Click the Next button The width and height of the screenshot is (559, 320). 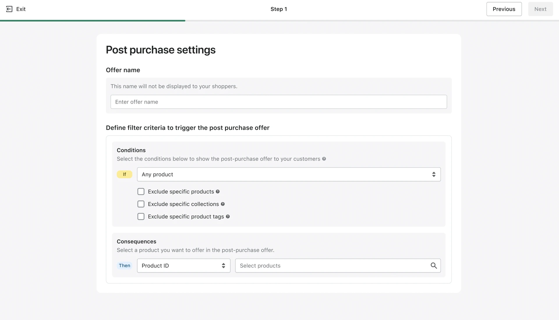540,9
